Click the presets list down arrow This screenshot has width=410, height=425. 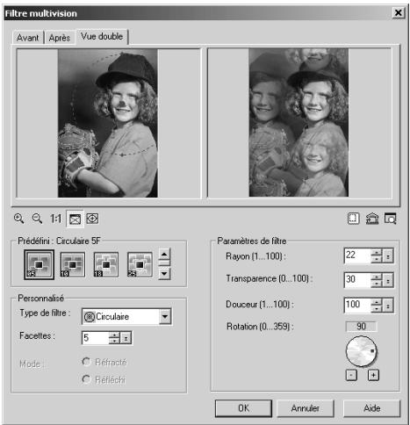164,274
